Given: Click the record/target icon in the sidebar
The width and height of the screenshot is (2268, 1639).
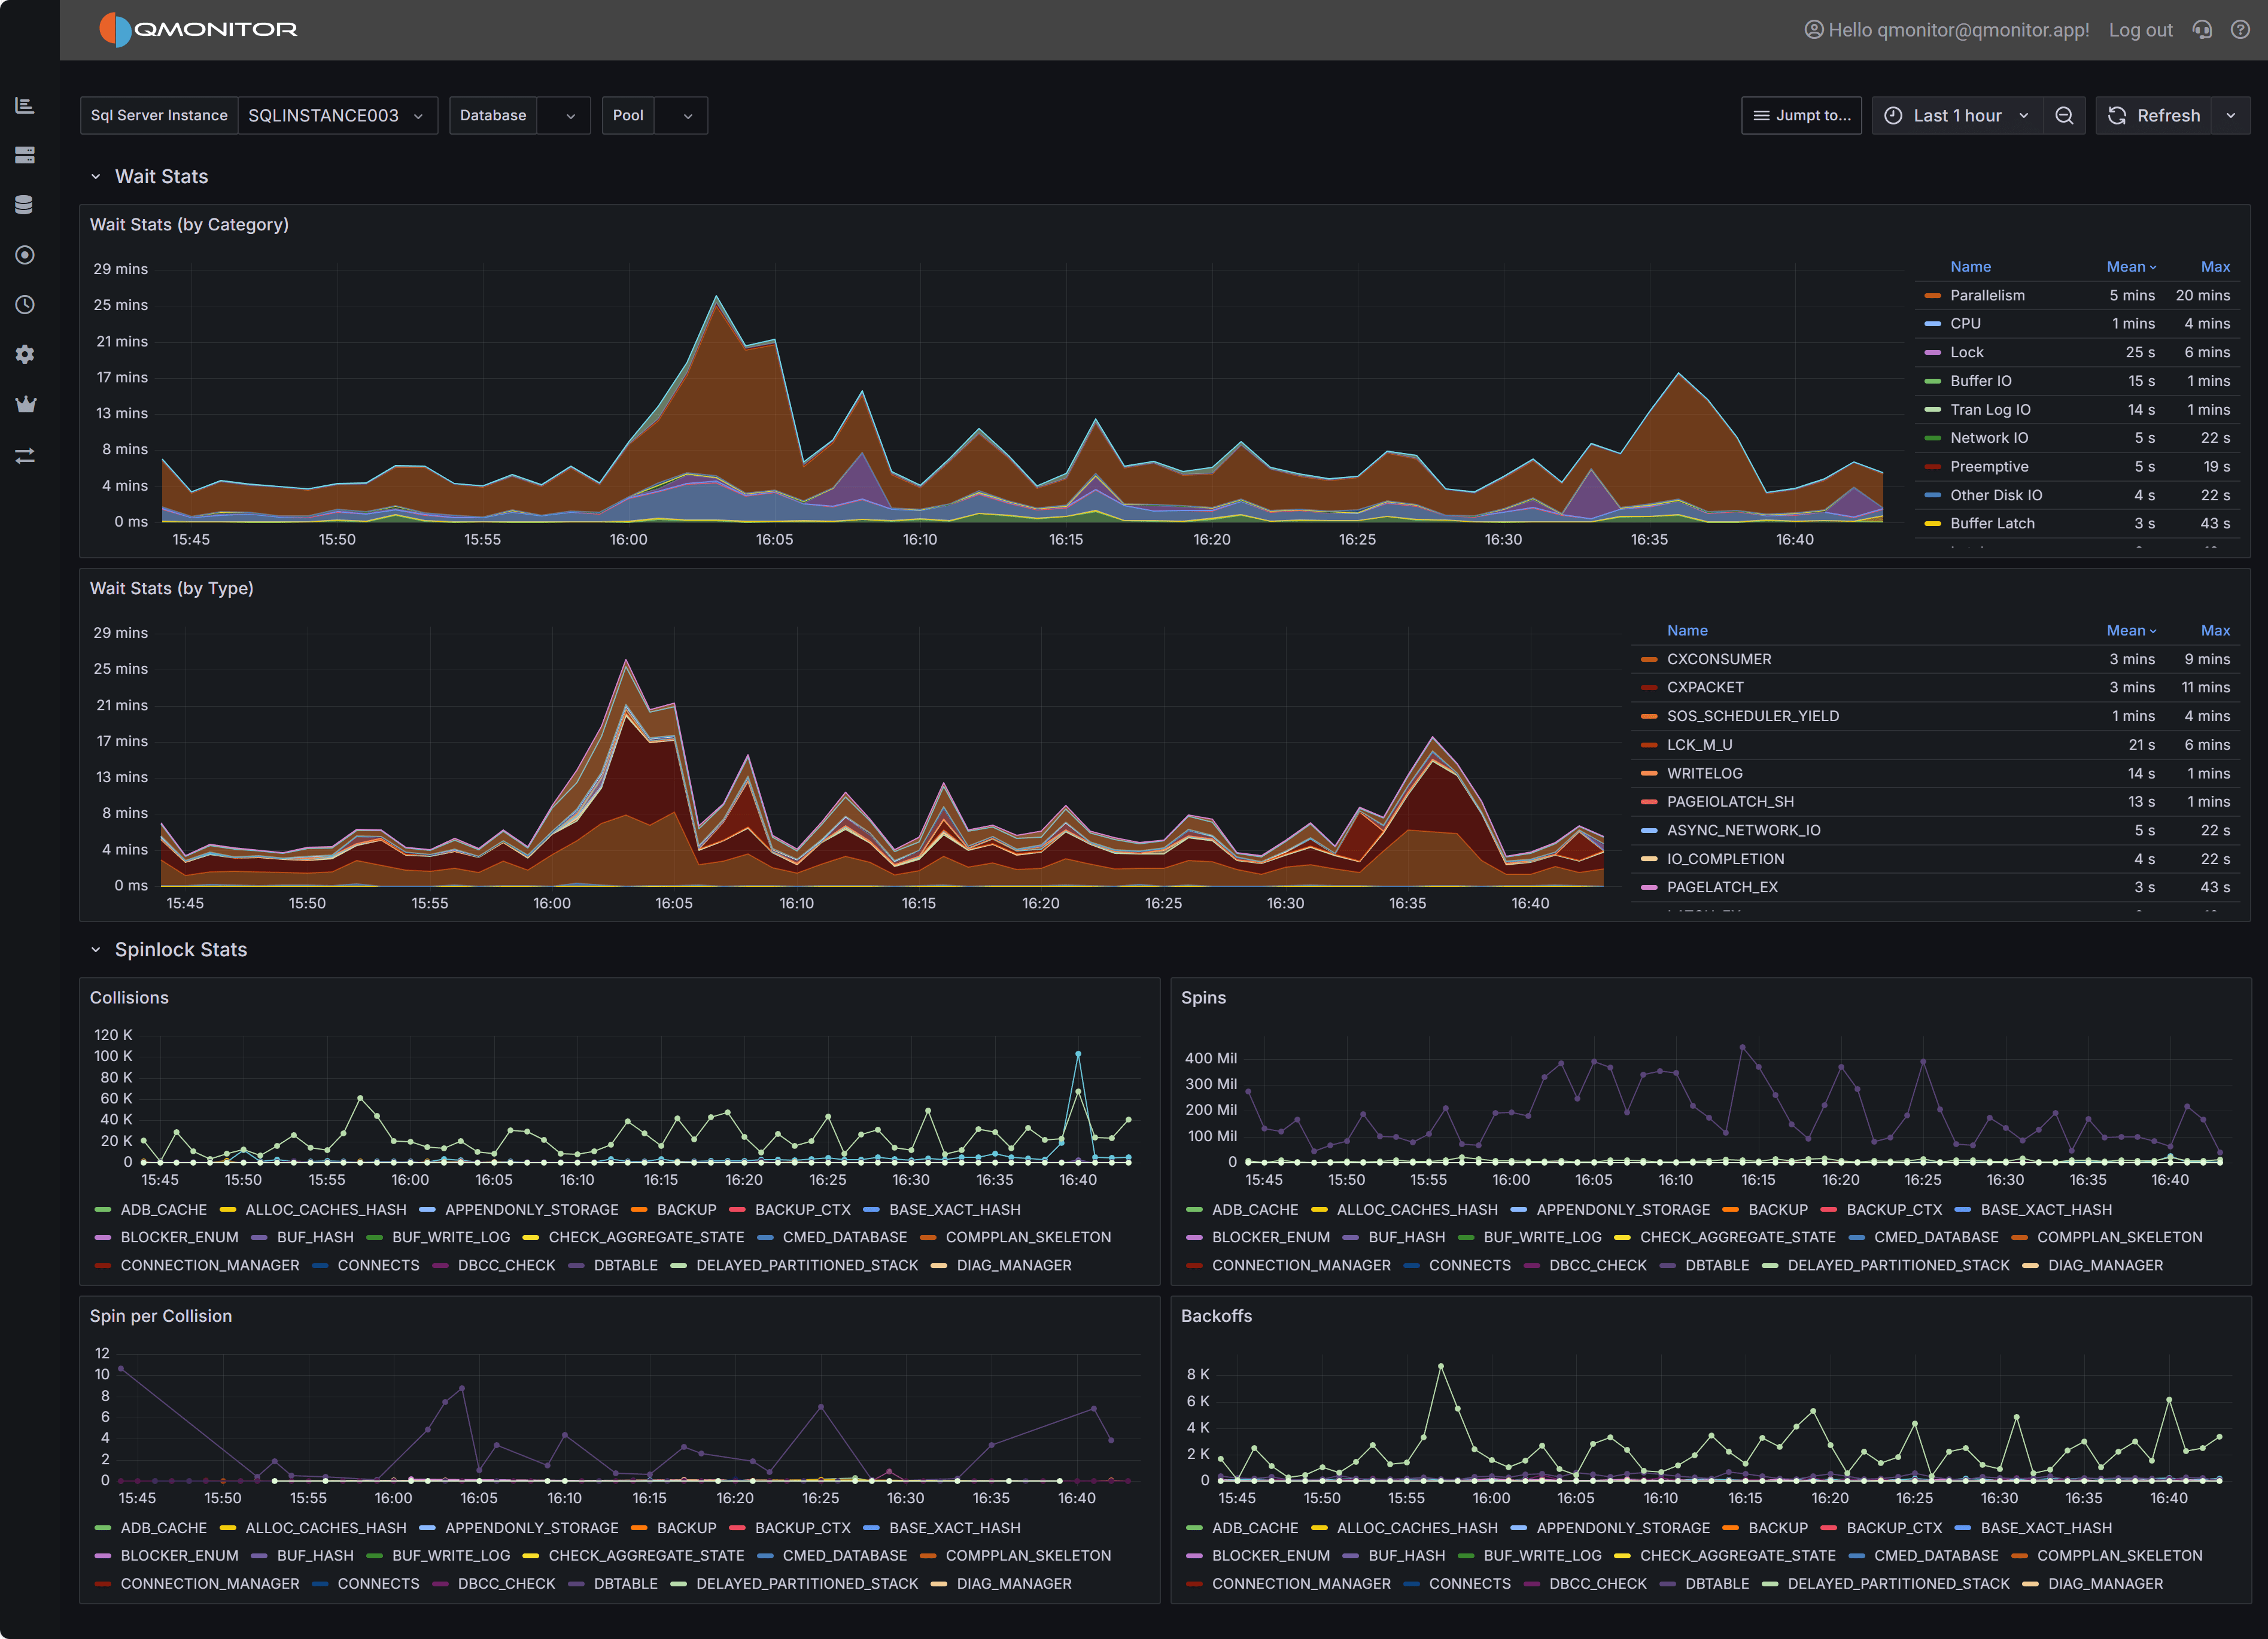Looking at the screenshot, I should point(25,254).
